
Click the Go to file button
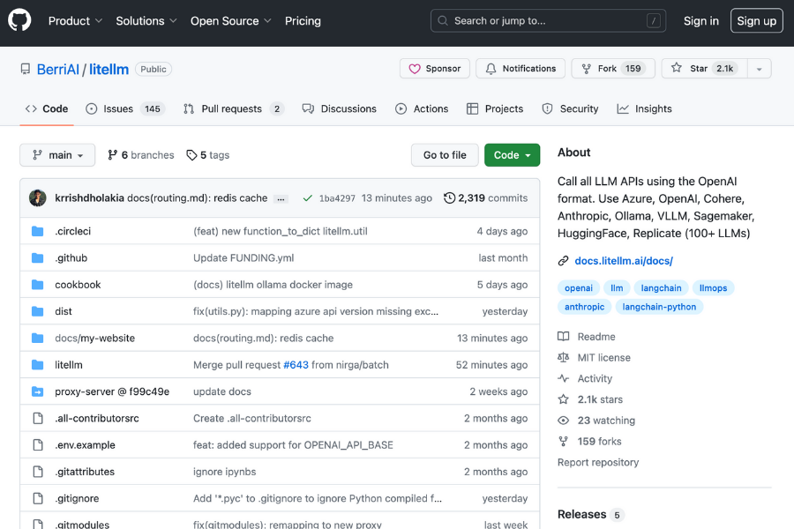click(444, 154)
